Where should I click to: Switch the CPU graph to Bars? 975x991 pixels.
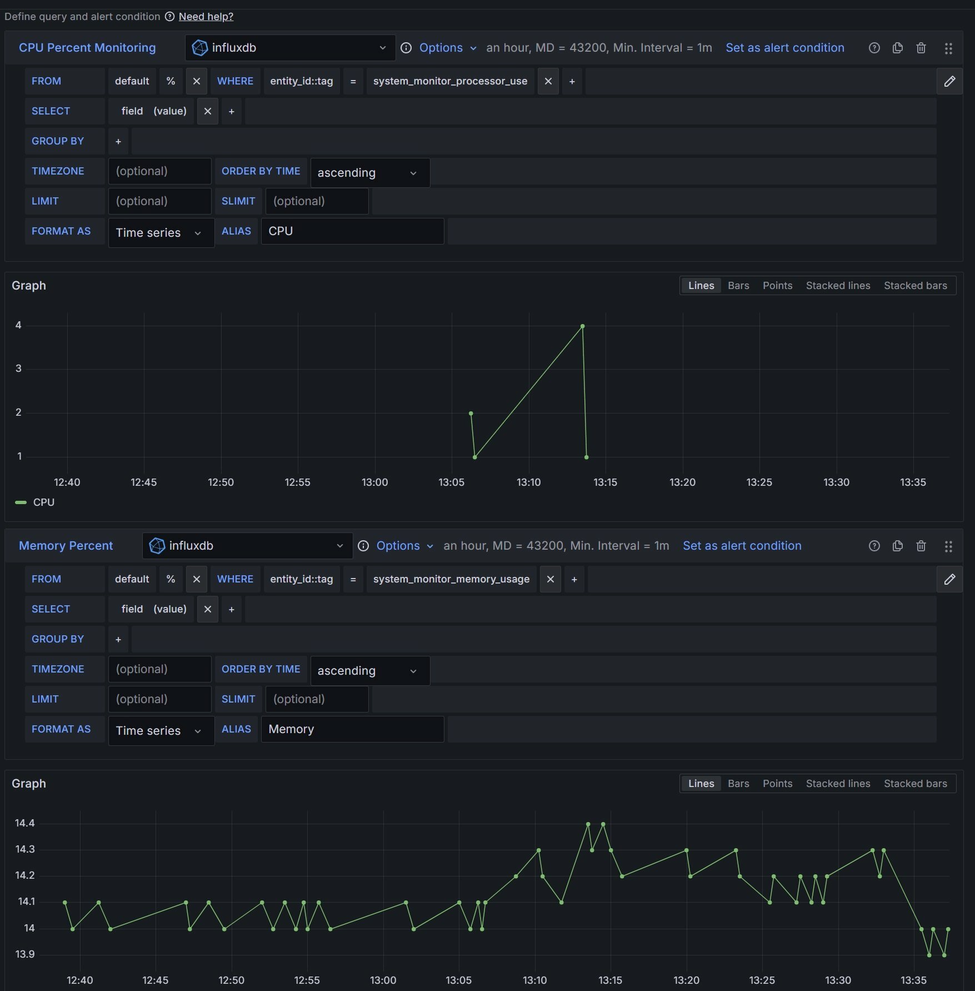(738, 286)
